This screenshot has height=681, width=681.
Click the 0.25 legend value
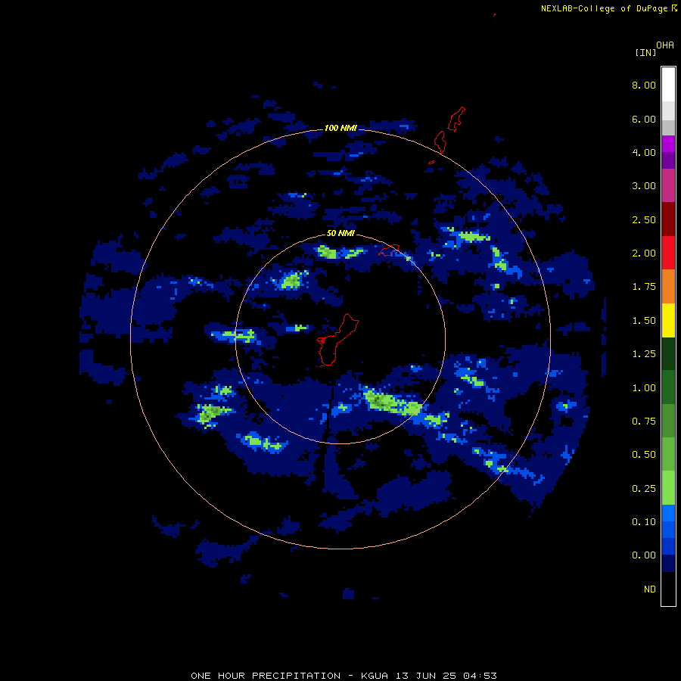click(644, 488)
